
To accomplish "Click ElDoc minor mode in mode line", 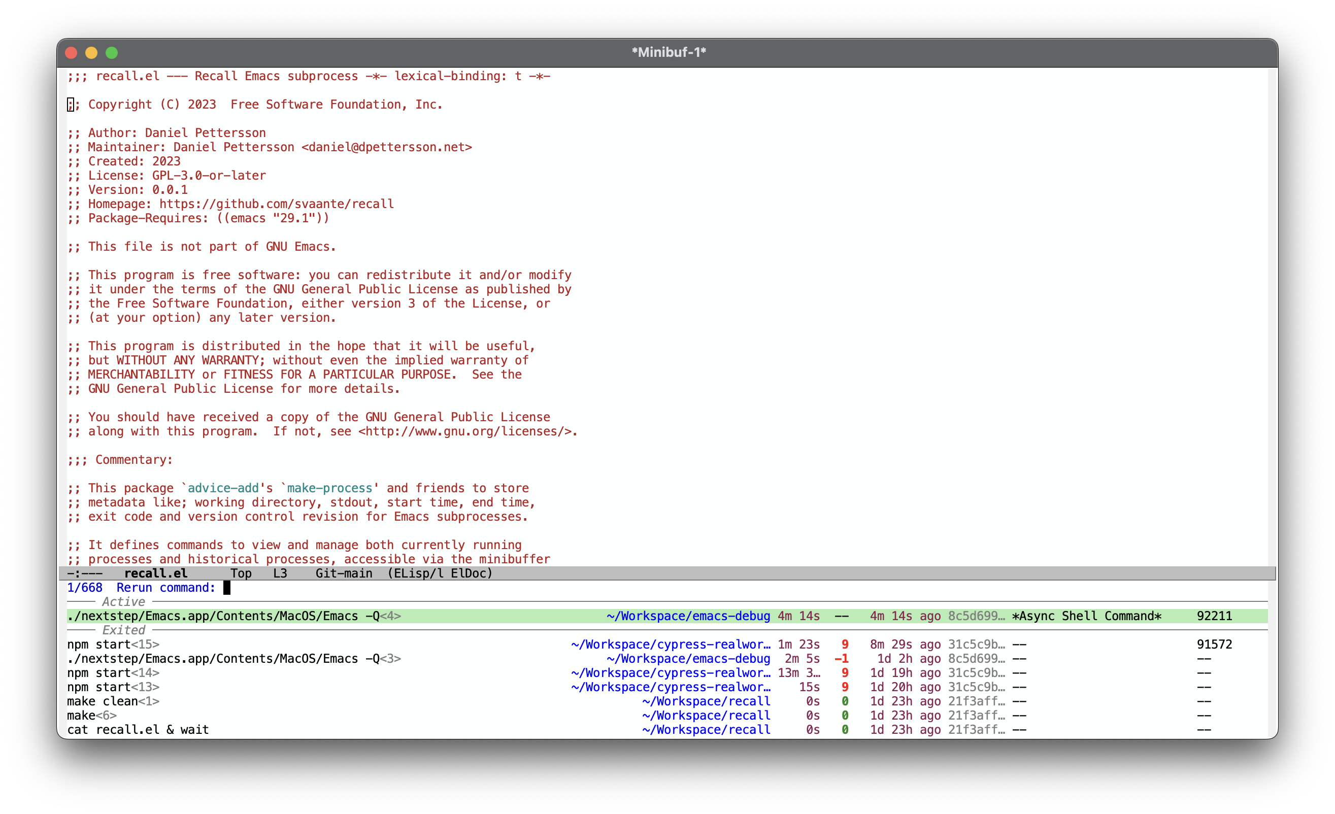I will (x=469, y=573).
